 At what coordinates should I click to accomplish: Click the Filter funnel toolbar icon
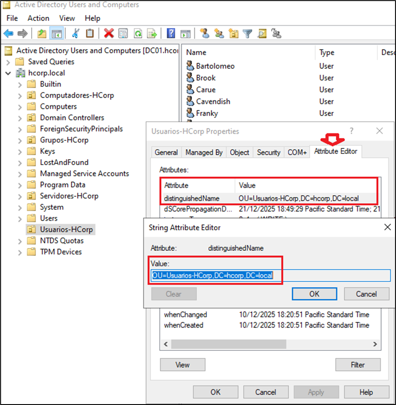point(247,33)
